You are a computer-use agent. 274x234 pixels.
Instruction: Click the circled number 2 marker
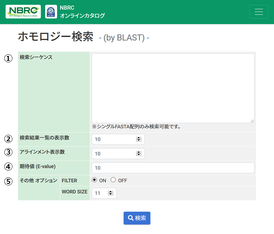point(8,138)
